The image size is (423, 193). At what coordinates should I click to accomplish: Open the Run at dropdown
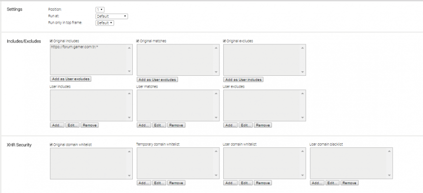click(x=112, y=16)
